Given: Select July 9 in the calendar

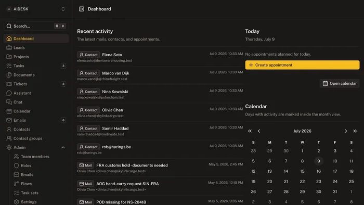Looking at the screenshot, I should point(319,161).
